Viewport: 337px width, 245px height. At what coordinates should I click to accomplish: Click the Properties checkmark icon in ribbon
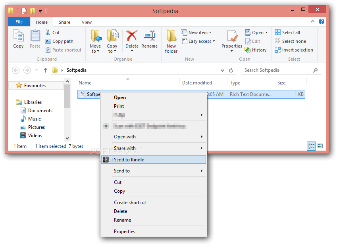coord(232,36)
